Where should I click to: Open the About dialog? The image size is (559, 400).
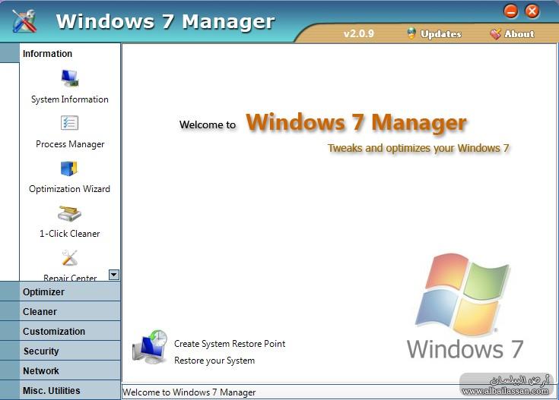pos(513,34)
